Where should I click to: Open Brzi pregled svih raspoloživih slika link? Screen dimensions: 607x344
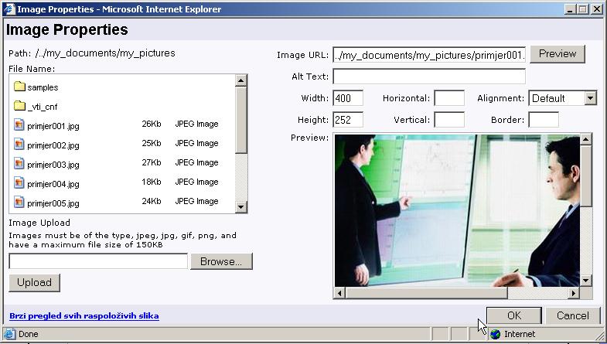pyautogui.click(x=84, y=316)
